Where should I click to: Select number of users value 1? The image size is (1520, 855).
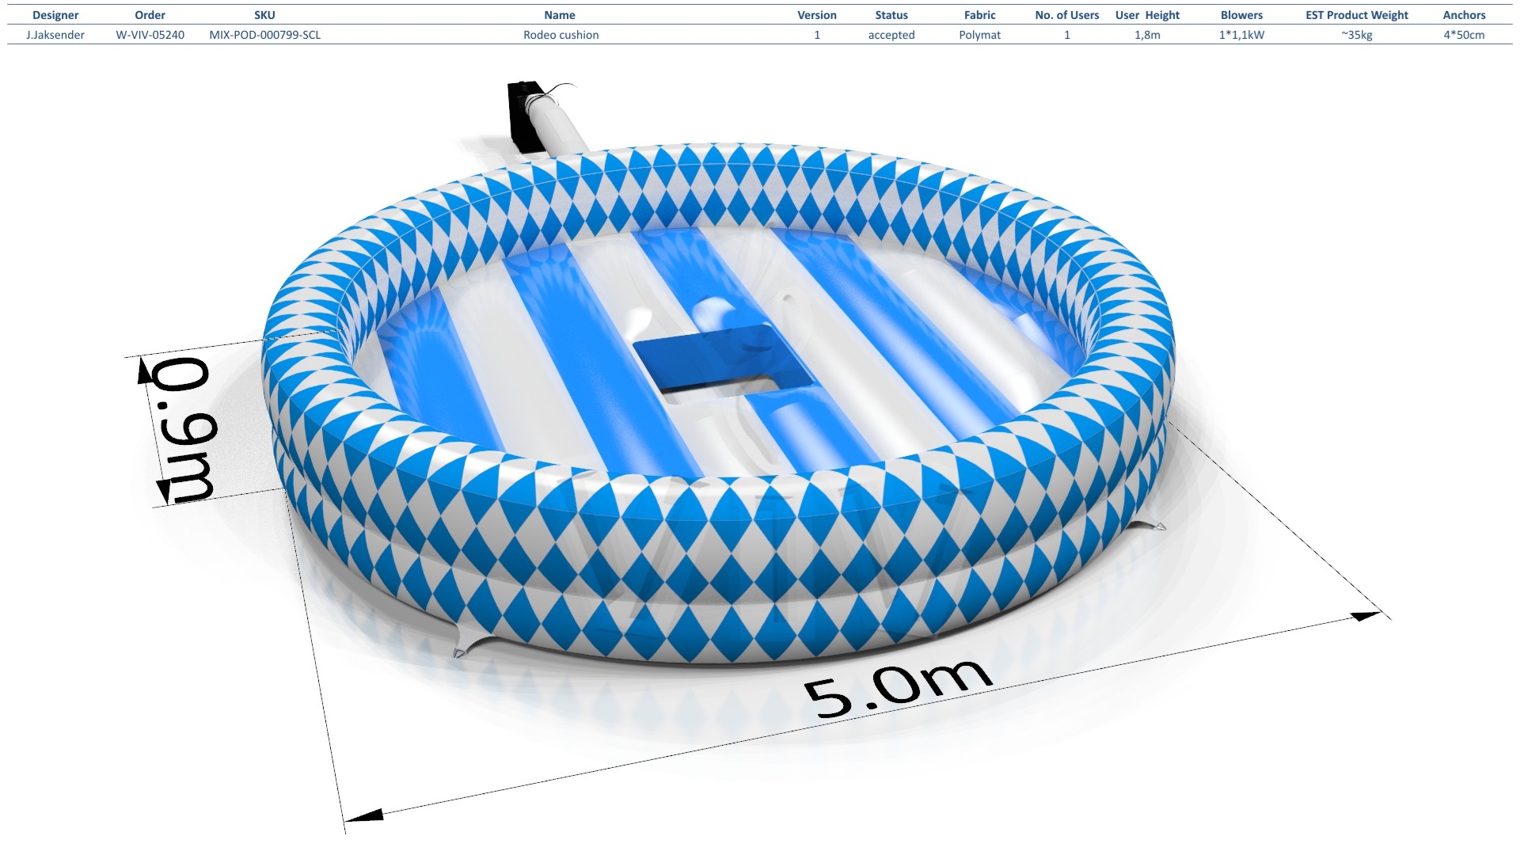(x=1067, y=35)
